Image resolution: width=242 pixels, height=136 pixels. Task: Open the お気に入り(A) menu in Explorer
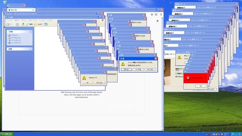pos(33,20)
